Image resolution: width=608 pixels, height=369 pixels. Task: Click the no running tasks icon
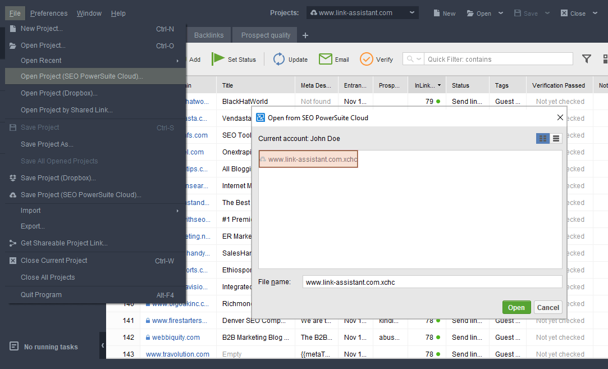(14, 346)
